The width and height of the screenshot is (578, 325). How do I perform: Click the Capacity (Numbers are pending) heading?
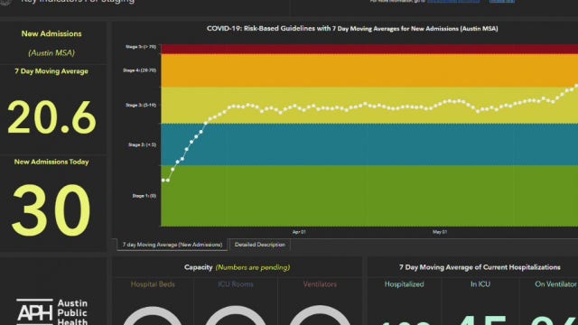pos(237,267)
